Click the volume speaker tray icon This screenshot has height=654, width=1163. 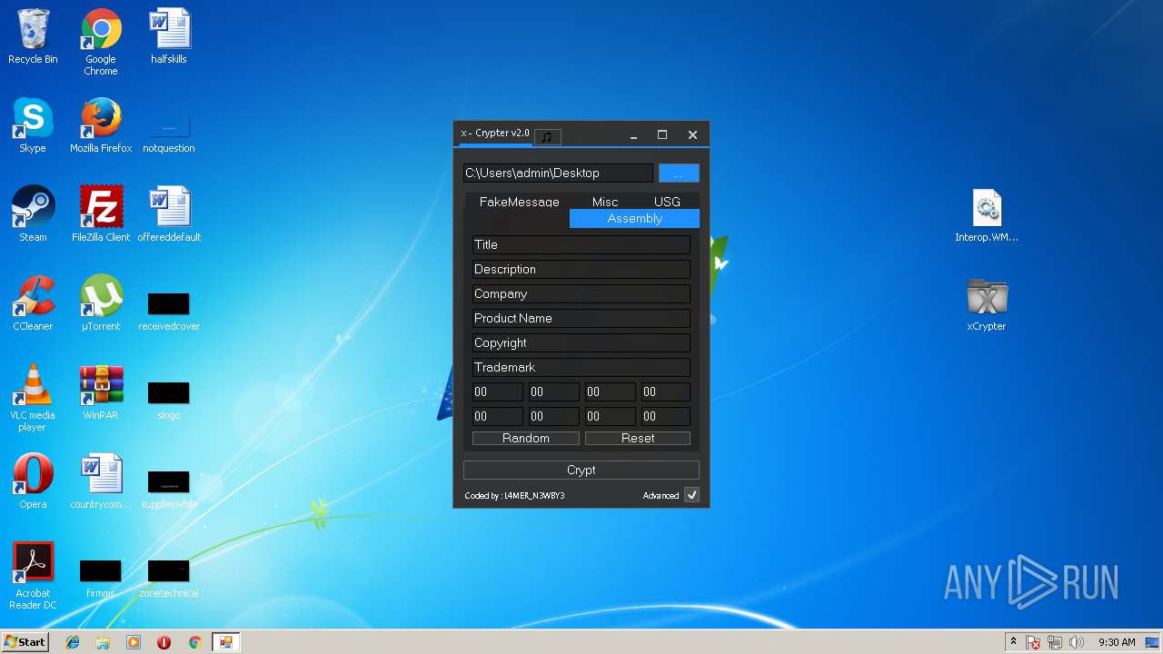click(x=1077, y=642)
